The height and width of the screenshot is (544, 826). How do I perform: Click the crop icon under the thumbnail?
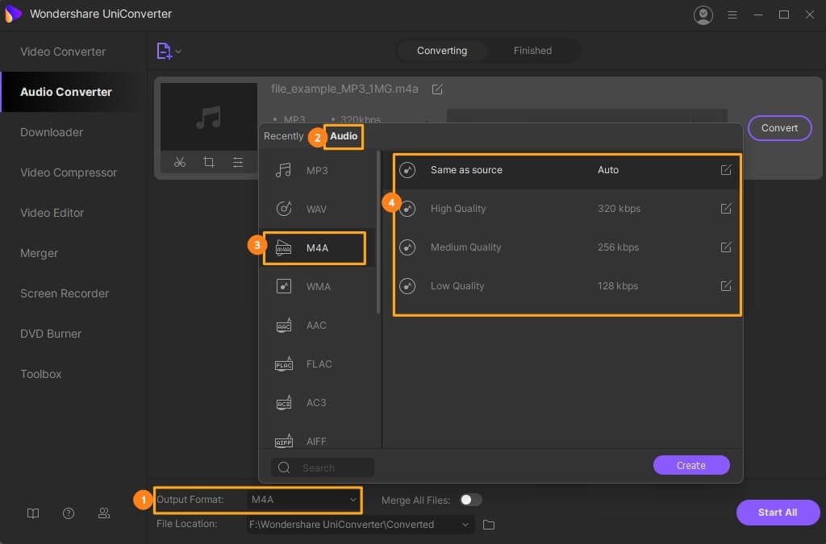(x=209, y=162)
